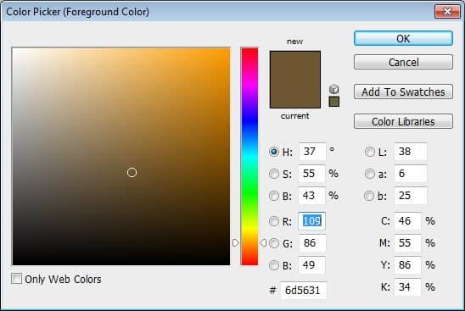
Task: Click the web-safe color cube icon
Action: point(334,89)
